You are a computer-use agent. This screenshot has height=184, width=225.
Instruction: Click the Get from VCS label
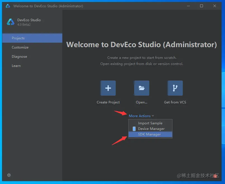[x=175, y=102]
